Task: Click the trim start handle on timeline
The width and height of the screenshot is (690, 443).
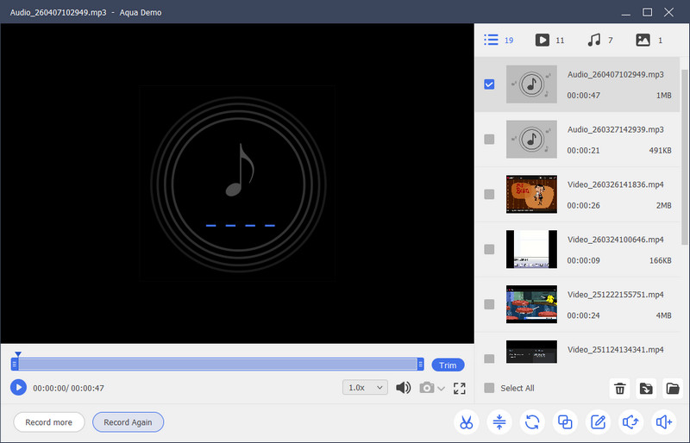Action: [x=15, y=365]
